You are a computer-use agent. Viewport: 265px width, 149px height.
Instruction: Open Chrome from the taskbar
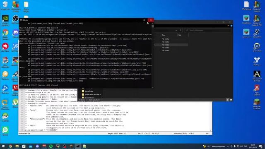pos(10,146)
